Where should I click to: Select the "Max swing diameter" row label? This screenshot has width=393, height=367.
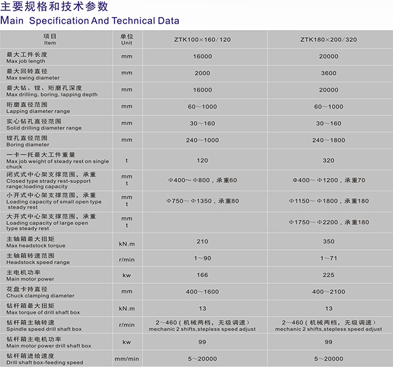(x=31, y=73)
